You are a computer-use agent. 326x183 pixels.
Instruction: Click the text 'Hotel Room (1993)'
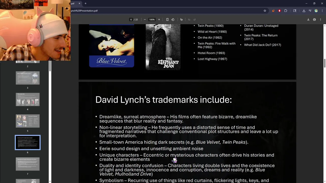211,53
